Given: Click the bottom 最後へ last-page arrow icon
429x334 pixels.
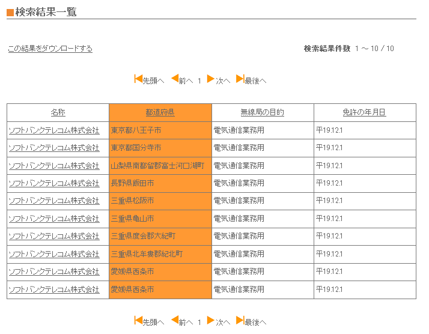Looking at the screenshot, I should (x=240, y=320).
